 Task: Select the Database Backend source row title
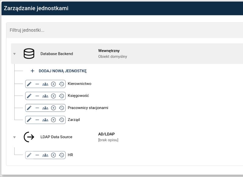coord(56,54)
